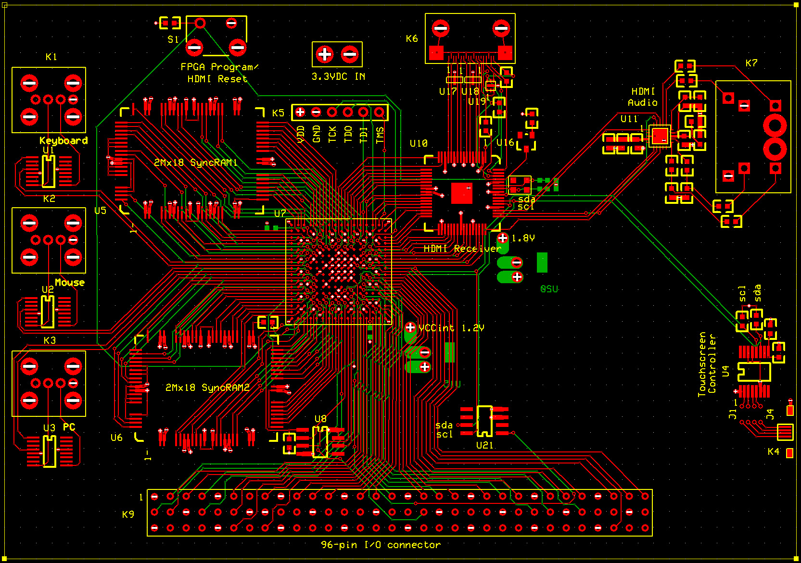The height and width of the screenshot is (563, 801).
Task: Click the "FPGA Program/ HDMI Reset" label
Action: tap(219, 73)
